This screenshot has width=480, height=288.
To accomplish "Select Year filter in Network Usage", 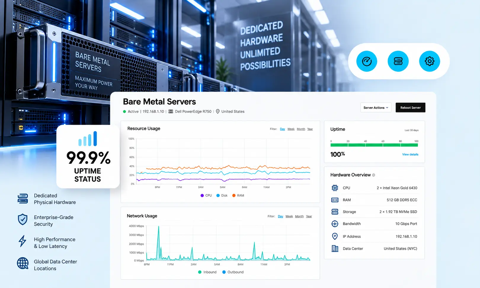I will [x=309, y=217].
